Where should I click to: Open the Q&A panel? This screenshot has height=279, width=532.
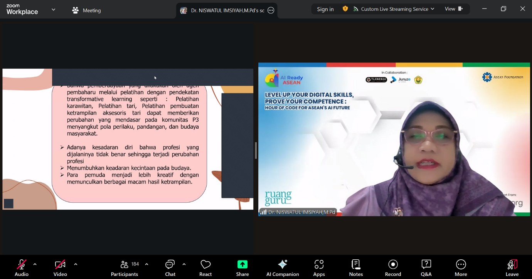coord(426,268)
